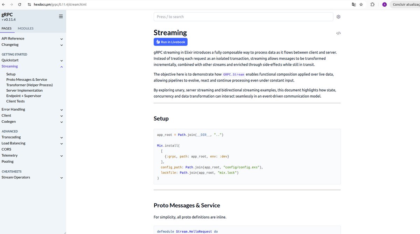Collapse the Streaming section chevron
420x234 pixels.
tap(62, 66)
